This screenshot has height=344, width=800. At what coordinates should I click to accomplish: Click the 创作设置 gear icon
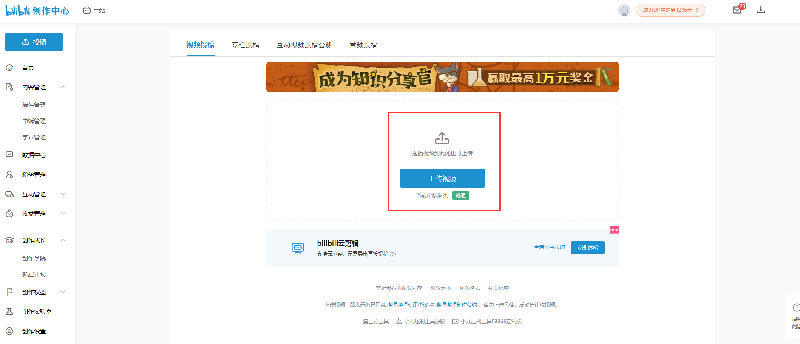pos(9,331)
